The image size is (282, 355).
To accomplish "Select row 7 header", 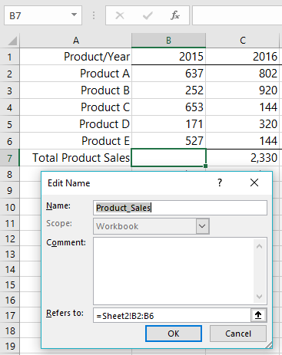I will coord(10,158).
